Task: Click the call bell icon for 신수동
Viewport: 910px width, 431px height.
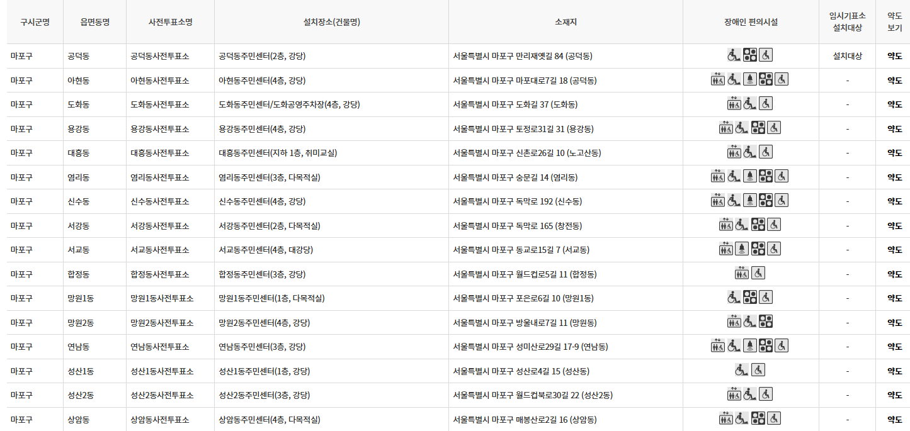Action: tap(750, 201)
